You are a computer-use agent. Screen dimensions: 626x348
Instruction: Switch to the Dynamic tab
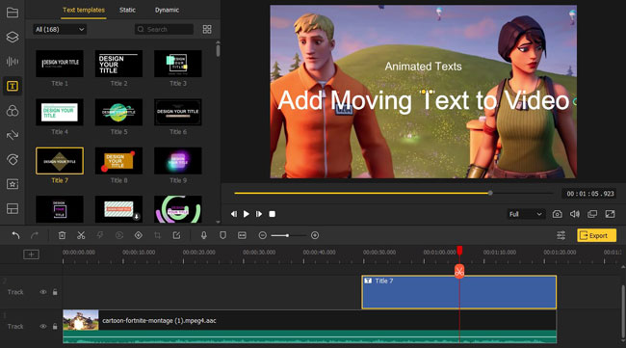pyautogui.click(x=167, y=10)
